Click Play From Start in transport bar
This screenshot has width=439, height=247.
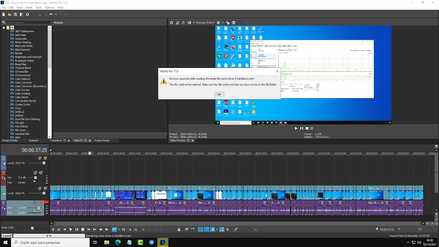pos(65,229)
